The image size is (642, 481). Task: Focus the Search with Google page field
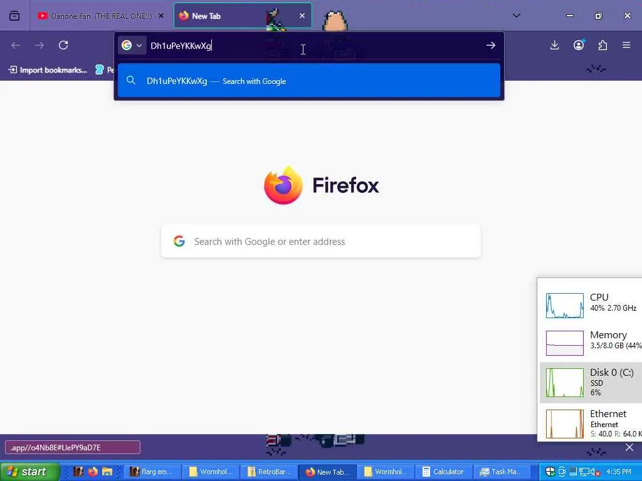(x=321, y=241)
